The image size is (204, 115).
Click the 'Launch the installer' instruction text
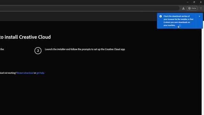(x=85, y=49)
